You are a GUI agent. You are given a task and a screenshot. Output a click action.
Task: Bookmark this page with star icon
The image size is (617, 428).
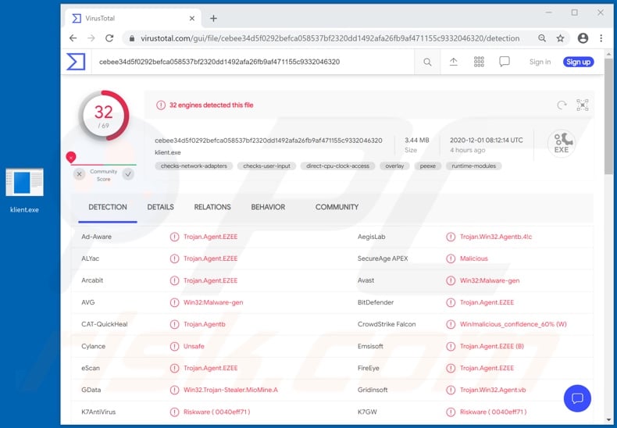pos(560,38)
